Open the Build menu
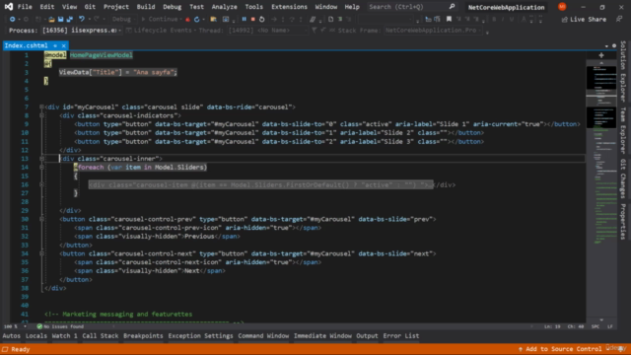Screen dimensions: 631x355 click(x=146, y=7)
